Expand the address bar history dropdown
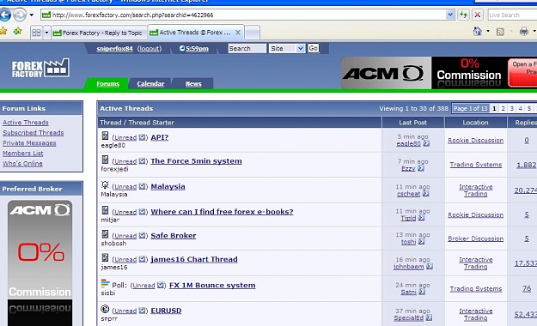The width and height of the screenshot is (537, 326). pos(450,15)
